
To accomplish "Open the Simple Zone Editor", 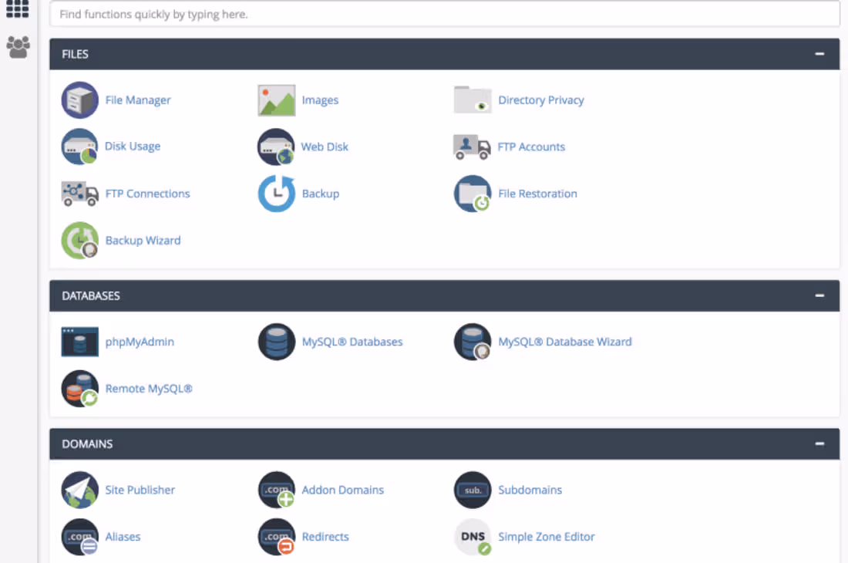I will tap(547, 537).
